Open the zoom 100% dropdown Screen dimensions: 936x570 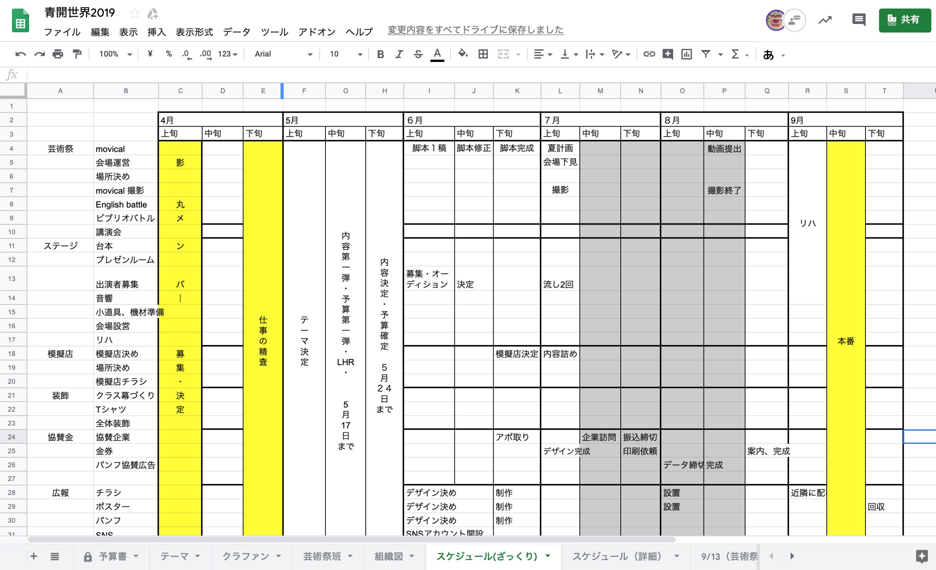(x=115, y=54)
